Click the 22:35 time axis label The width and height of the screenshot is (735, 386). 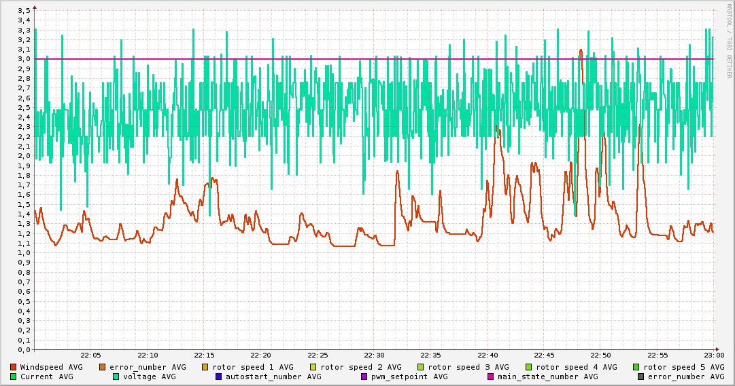click(x=431, y=355)
